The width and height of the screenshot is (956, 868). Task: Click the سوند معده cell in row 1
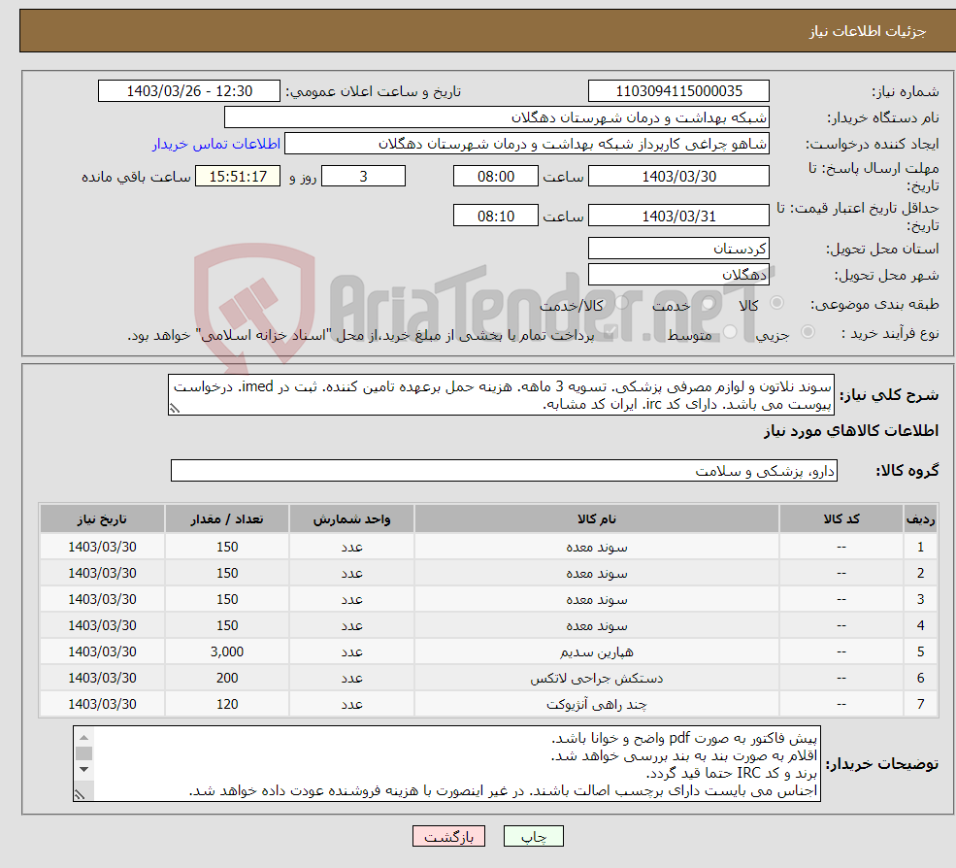click(597, 548)
